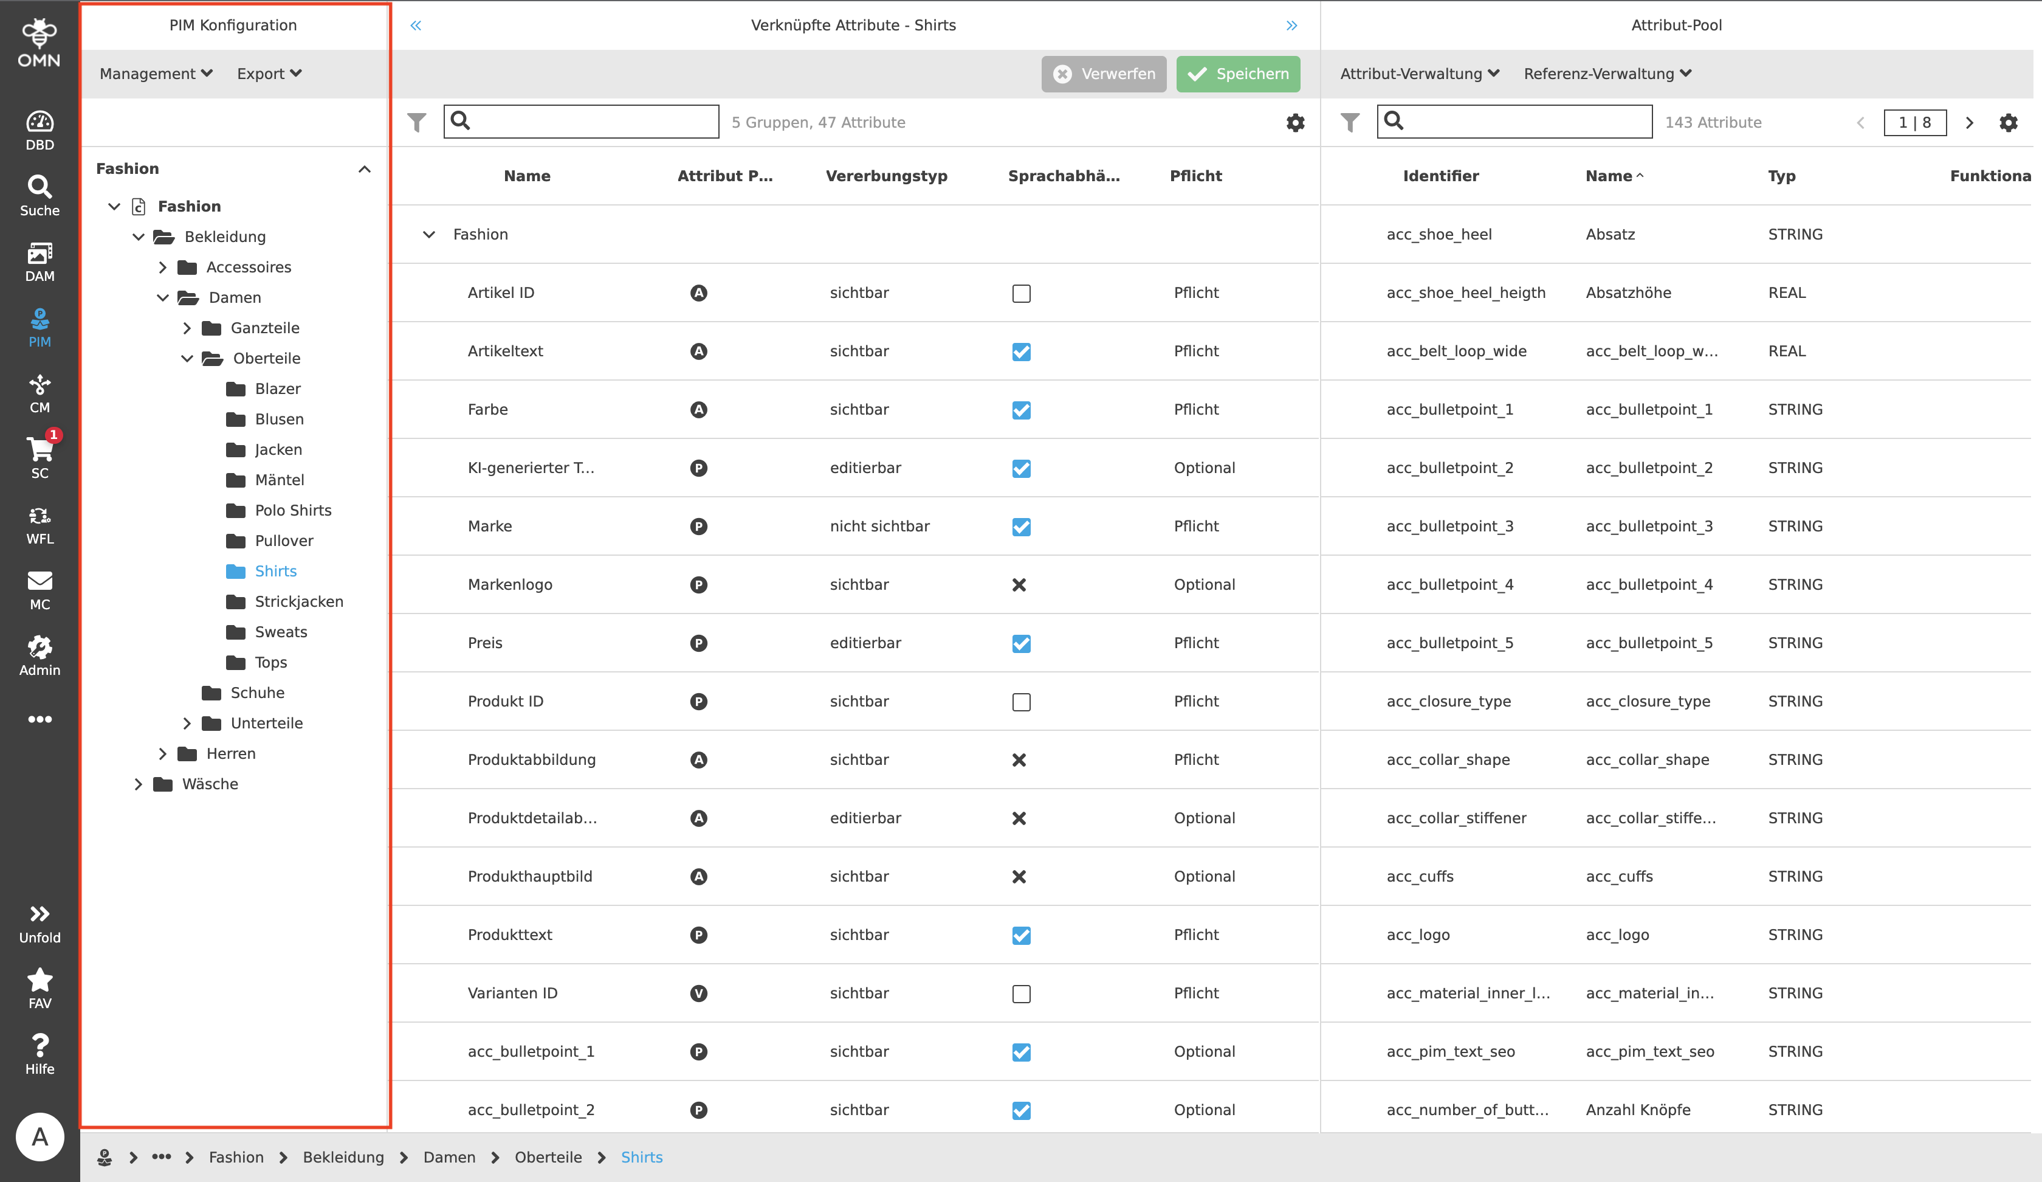Enable Sprachabhängig for Artikel ID
The image size is (2042, 1182).
click(x=1020, y=294)
